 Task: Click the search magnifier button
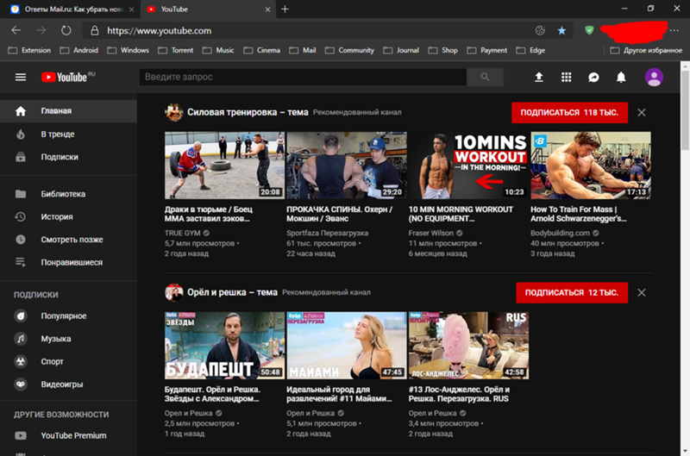(485, 77)
